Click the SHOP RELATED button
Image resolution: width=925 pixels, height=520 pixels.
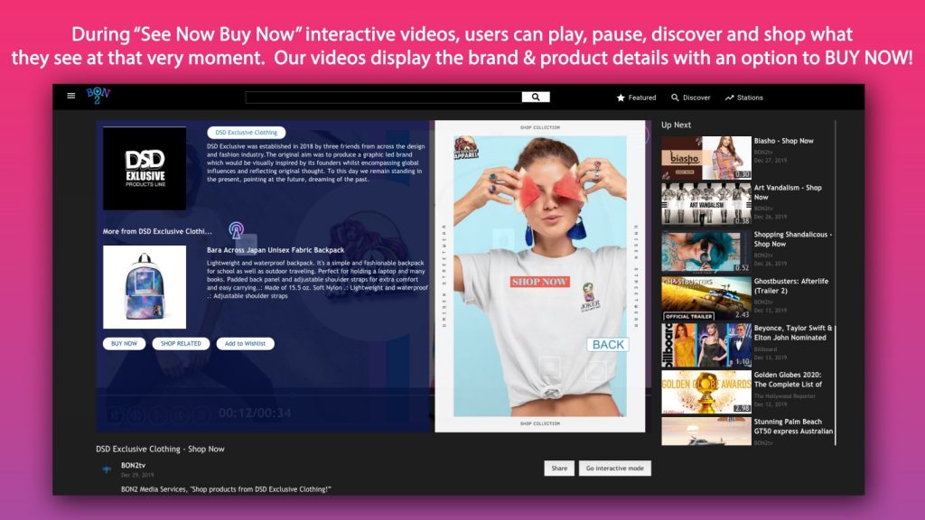[x=181, y=343]
